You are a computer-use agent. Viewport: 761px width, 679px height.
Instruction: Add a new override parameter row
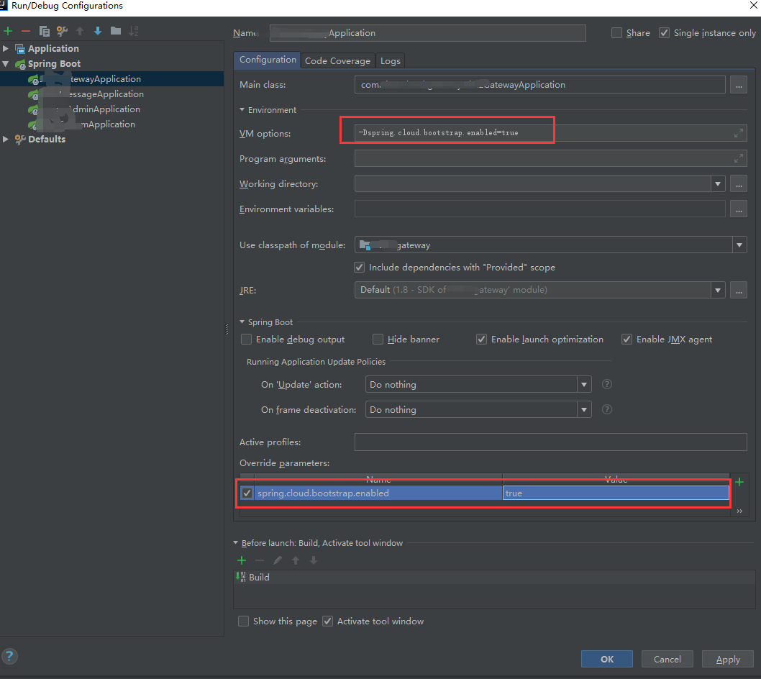pos(740,482)
